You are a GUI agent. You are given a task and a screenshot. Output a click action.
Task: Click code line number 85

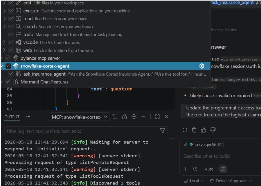[x=10, y=96]
